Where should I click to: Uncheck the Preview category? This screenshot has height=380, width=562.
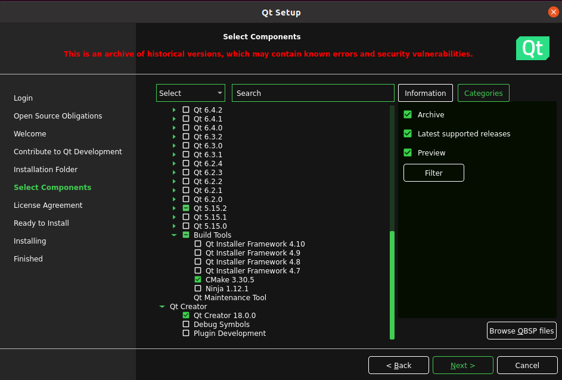pos(408,152)
